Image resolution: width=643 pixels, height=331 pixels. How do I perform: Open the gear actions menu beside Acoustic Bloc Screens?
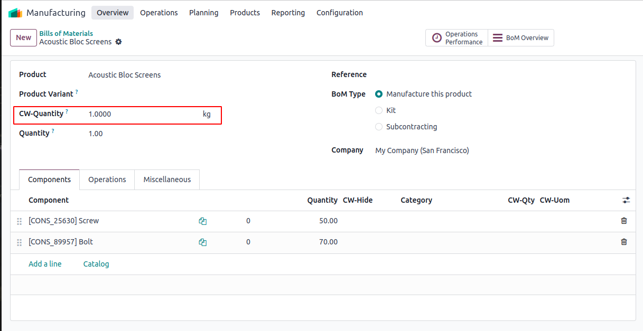click(x=118, y=42)
